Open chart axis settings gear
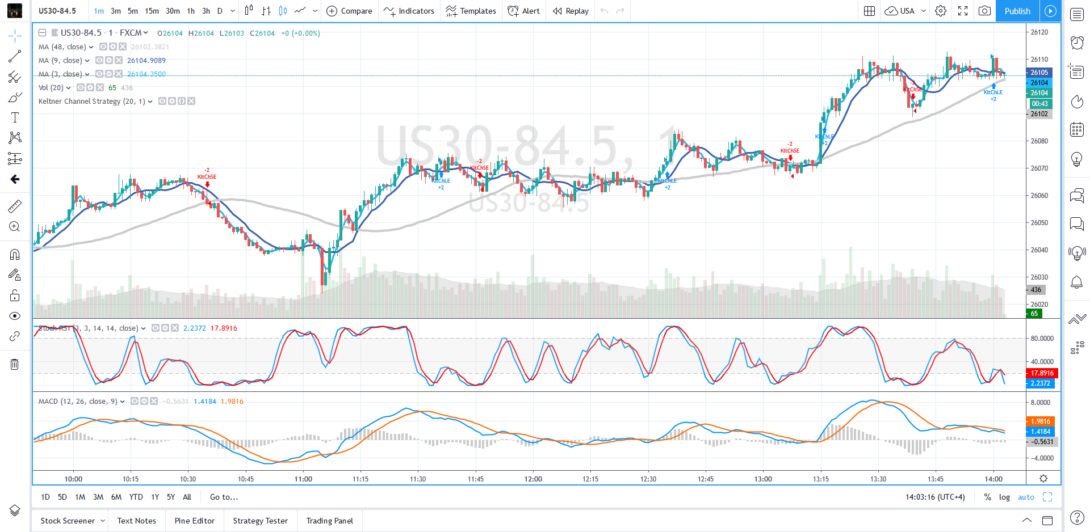The width and height of the screenshot is (1090, 532). click(1043, 478)
